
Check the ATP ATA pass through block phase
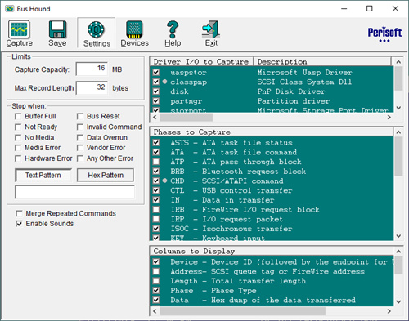point(156,162)
